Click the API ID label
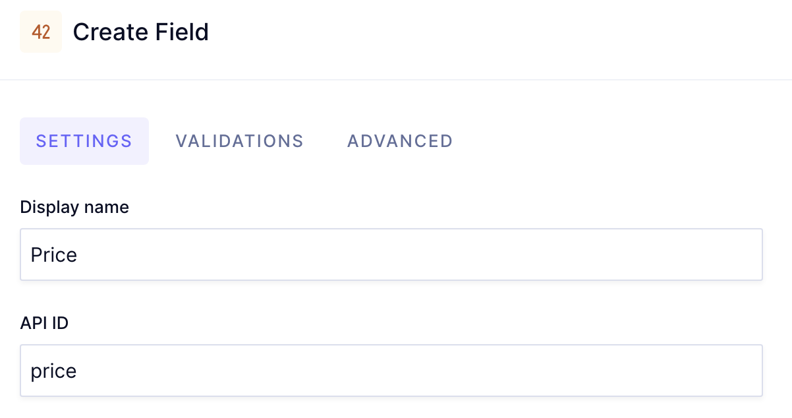 point(44,323)
